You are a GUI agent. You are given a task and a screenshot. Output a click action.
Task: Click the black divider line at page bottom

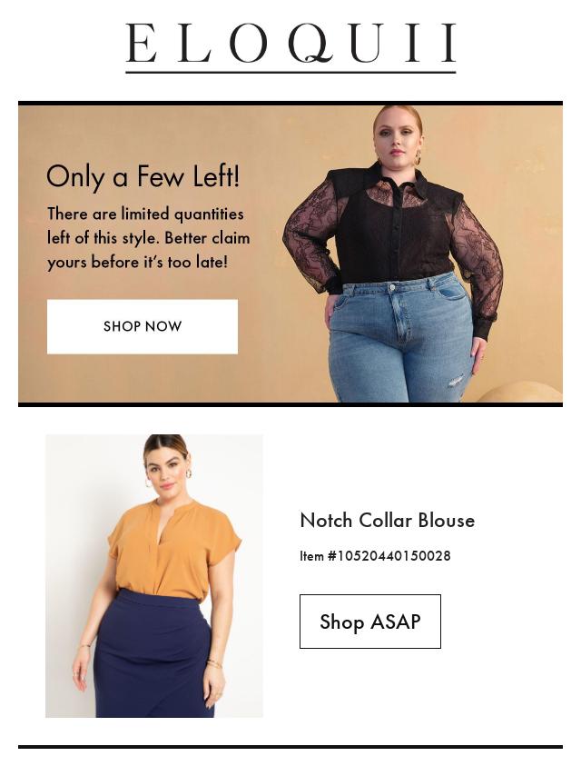coord(290,746)
